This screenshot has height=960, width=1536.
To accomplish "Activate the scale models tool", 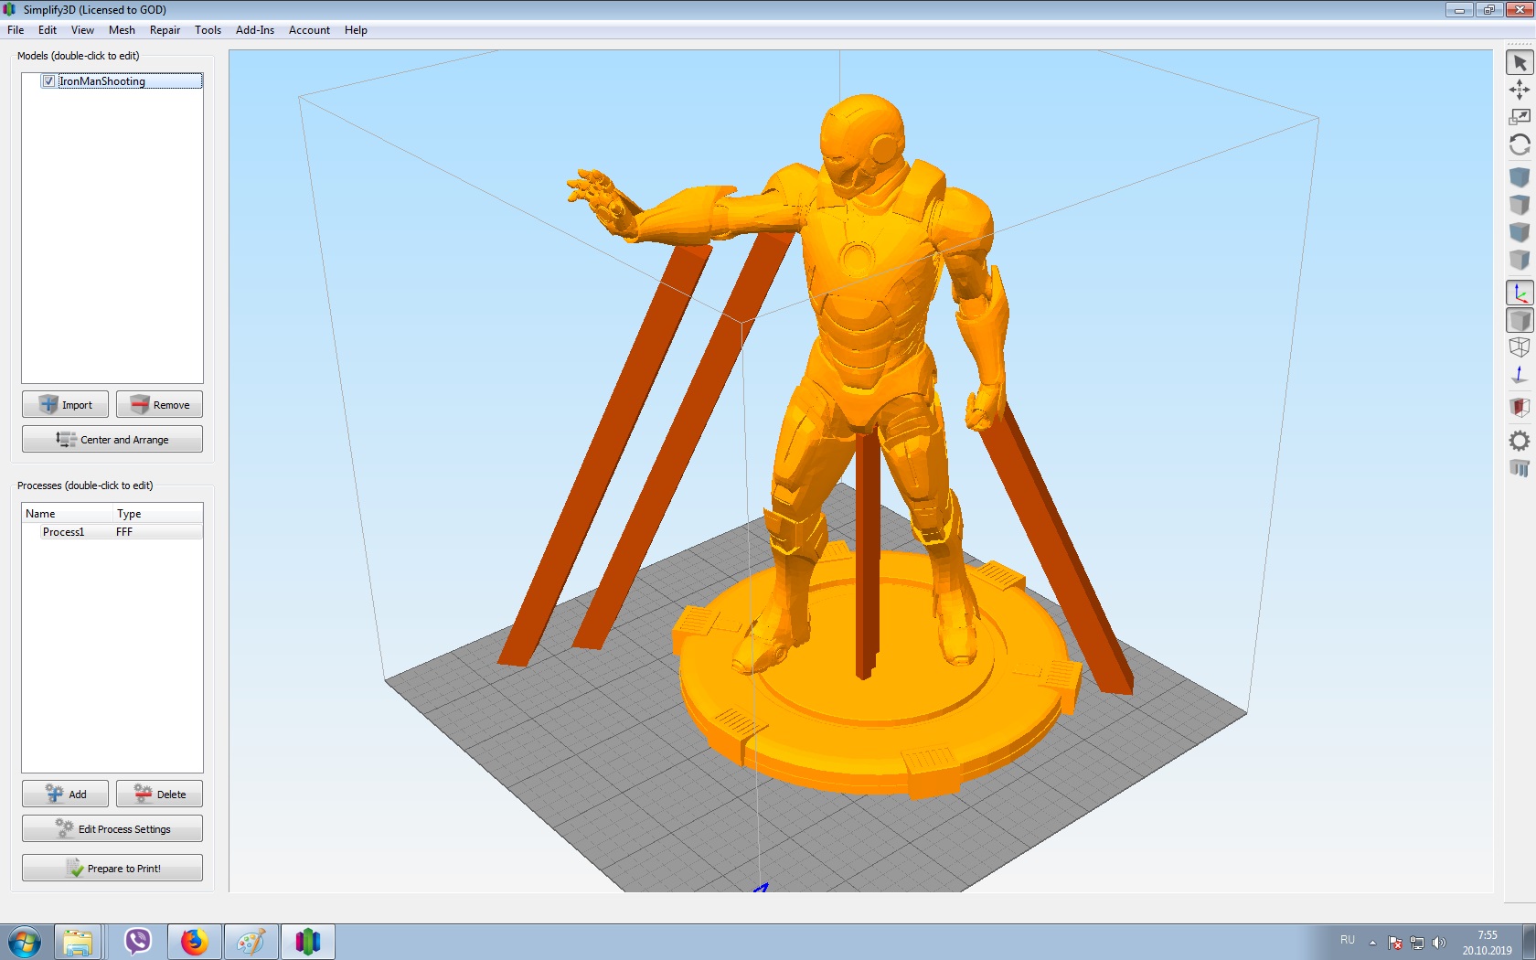I will (x=1520, y=117).
